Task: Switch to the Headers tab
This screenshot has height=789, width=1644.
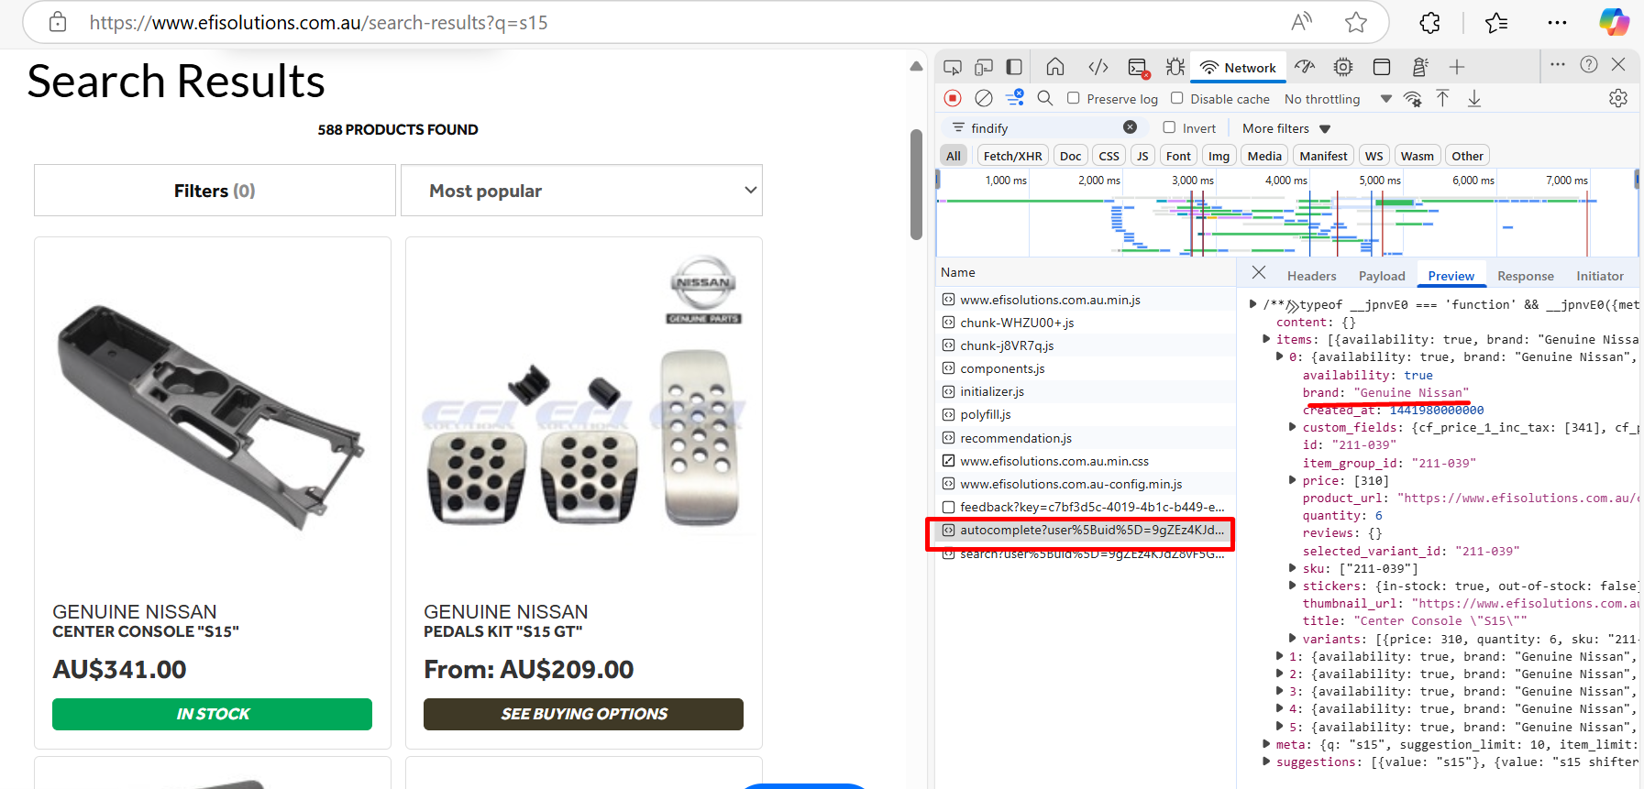Action: coord(1311,276)
